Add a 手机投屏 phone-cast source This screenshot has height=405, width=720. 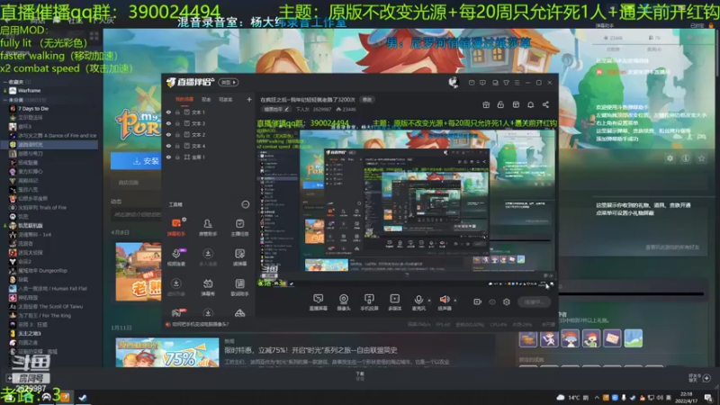point(369,302)
